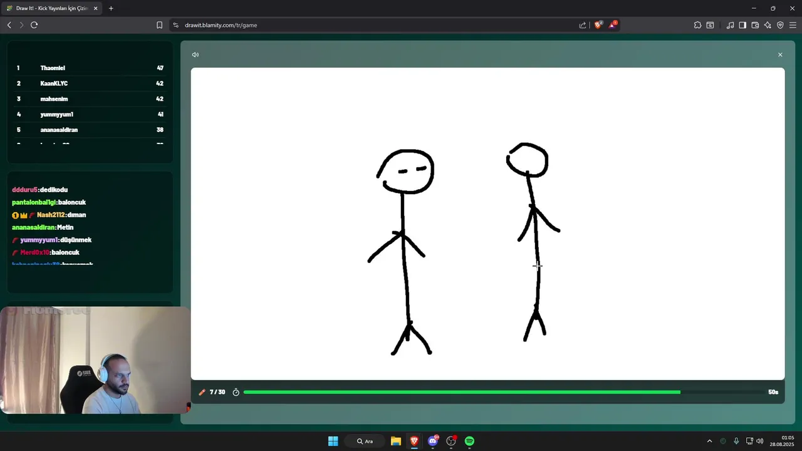
Task: Open network status tray icon
Action: point(749,441)
